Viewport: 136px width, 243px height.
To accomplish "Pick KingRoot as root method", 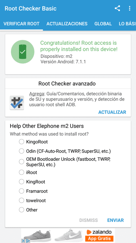I will coord(22,182).
